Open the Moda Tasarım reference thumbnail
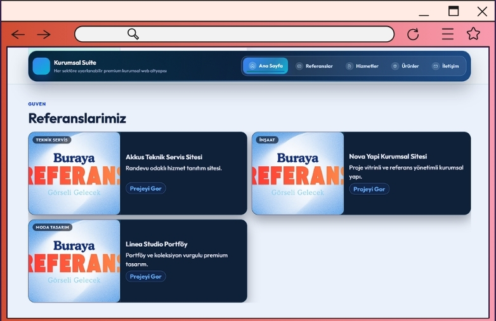Screen dimensions: 496x321 pyautogui.click(x=74, y=261)
